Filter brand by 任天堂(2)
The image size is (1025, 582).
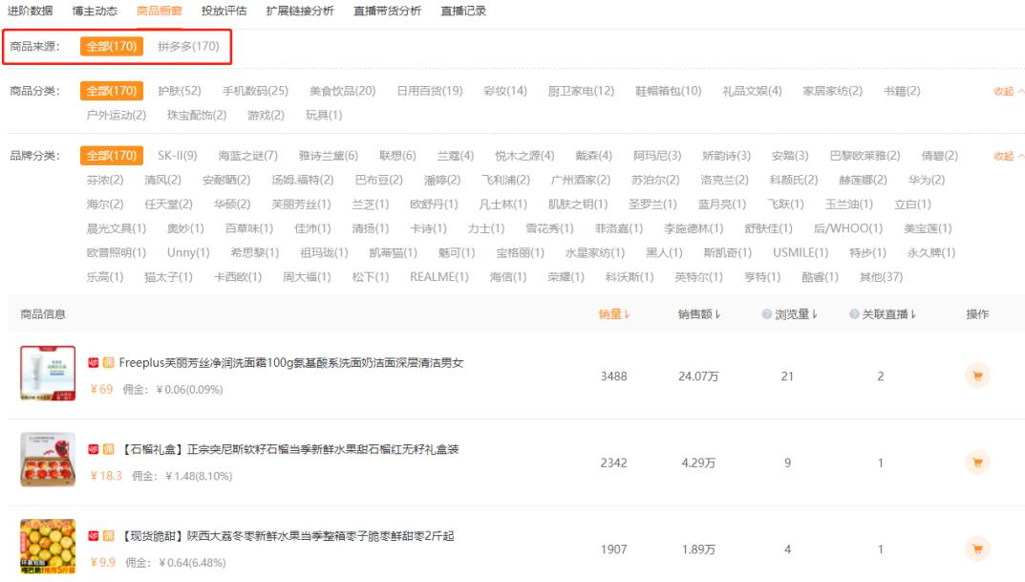click(169, 204)
